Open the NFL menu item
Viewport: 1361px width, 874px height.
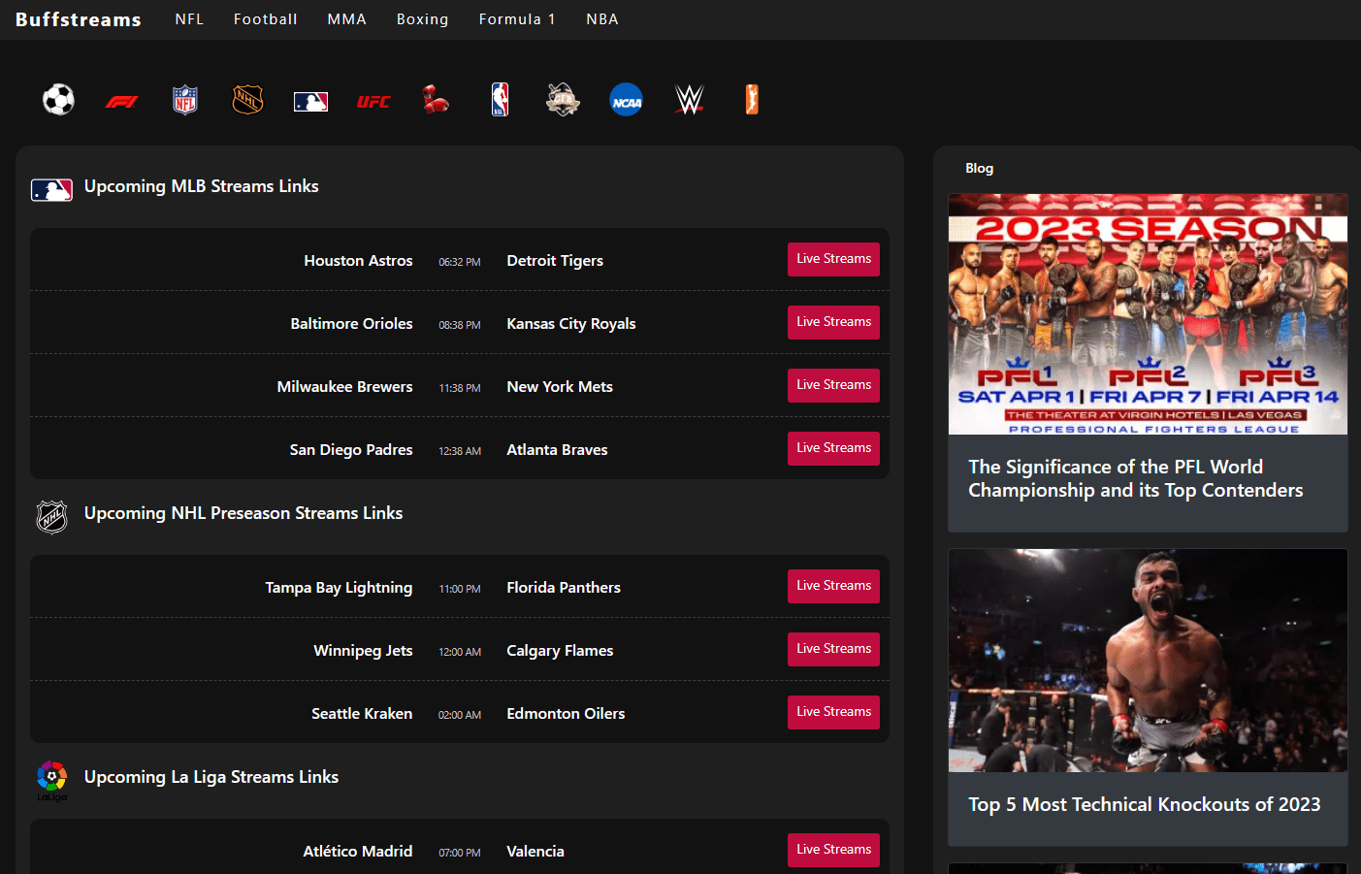(x=189, y=18)
